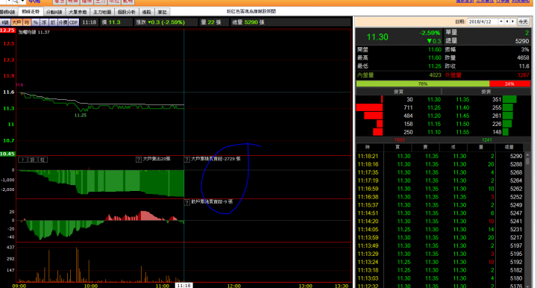Click the green 76% inner volume bar
This screenshot has height=288, width=537.
coord(423,84)
